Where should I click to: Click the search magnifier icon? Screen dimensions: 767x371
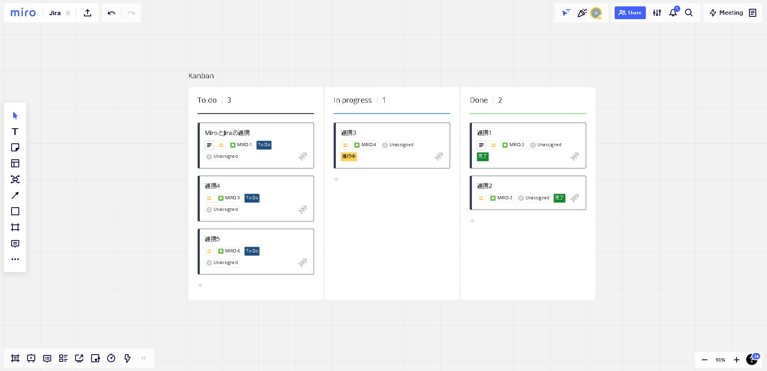pos(689,13)
